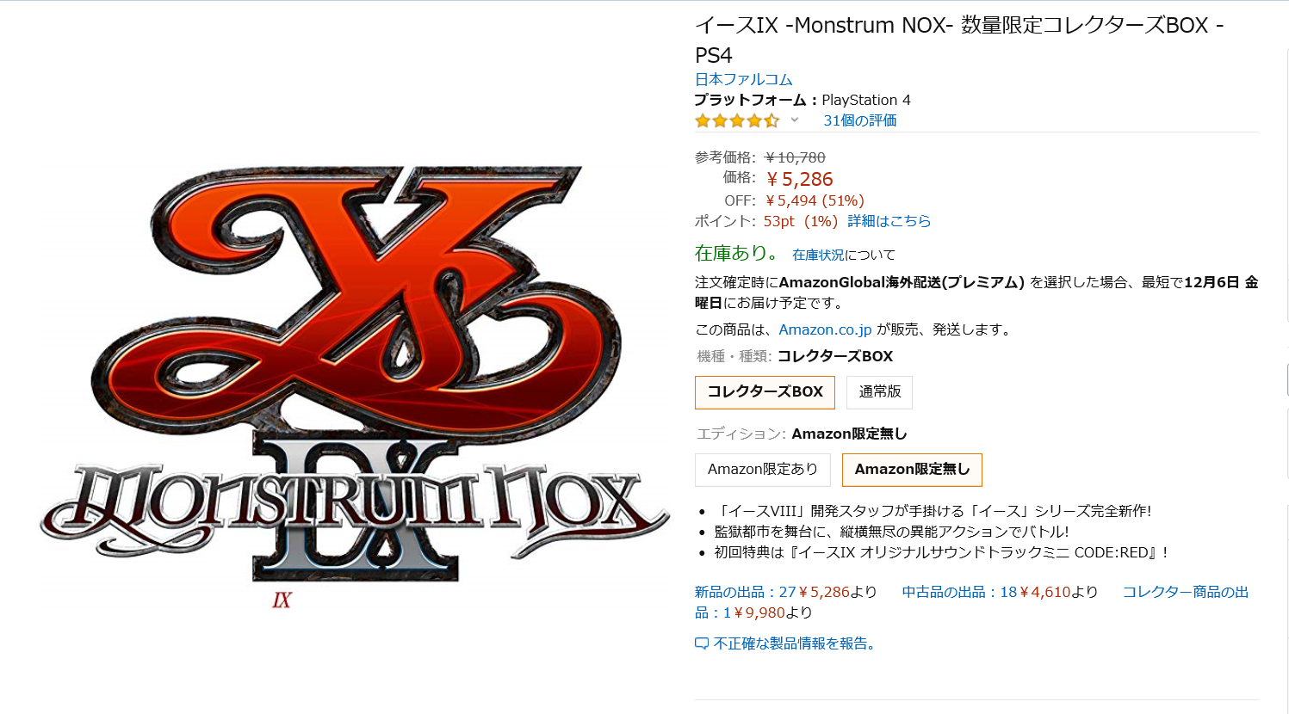Click the star rating icons
This screenshot has width=1289, height=714.
pos(737,120)
